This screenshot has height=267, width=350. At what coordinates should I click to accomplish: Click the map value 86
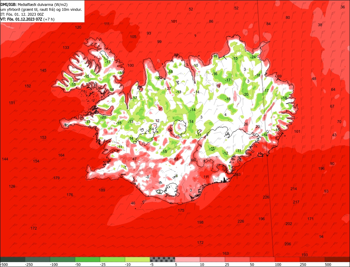211,21
